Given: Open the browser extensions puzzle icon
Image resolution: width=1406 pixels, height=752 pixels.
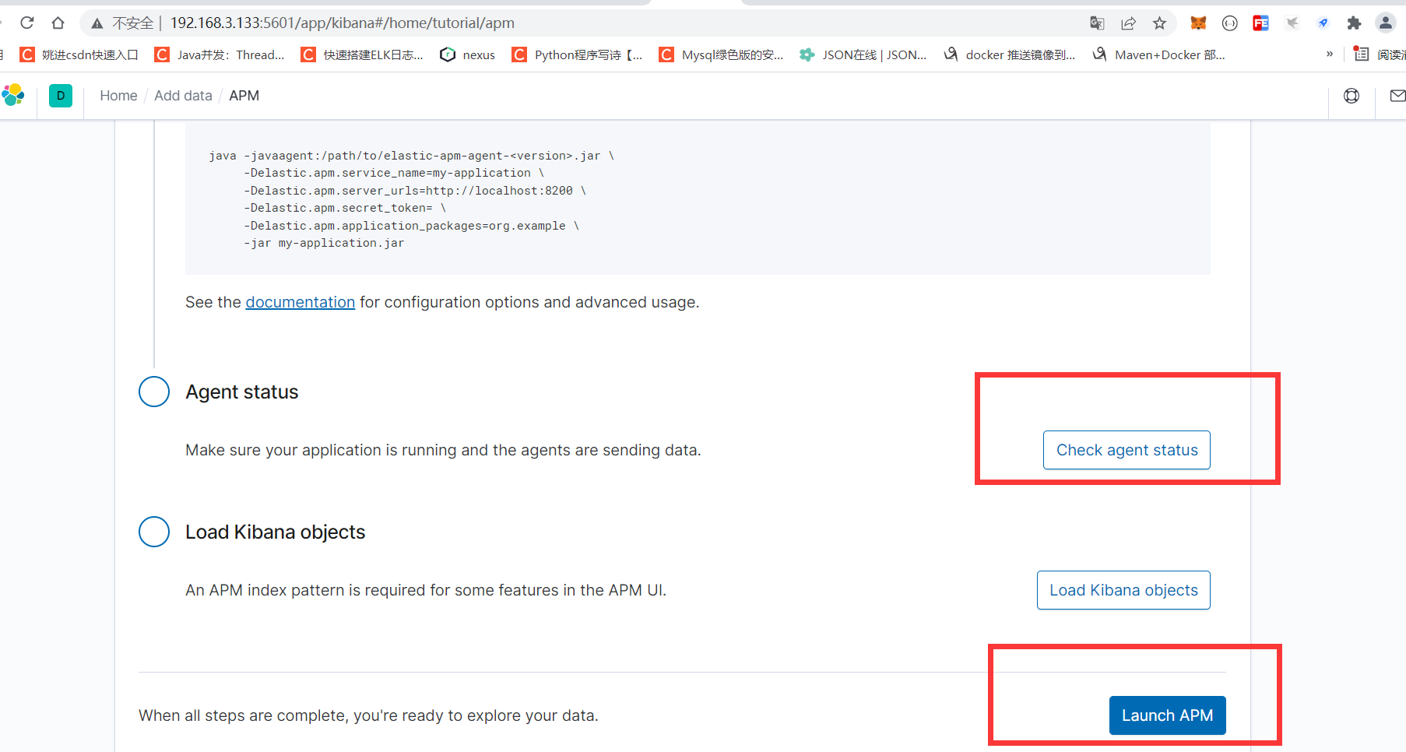Looking at the screenshot, I should pyautogui.click(x=1354, y=23).
